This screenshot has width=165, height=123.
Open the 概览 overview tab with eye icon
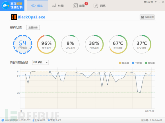coord(37,5)
